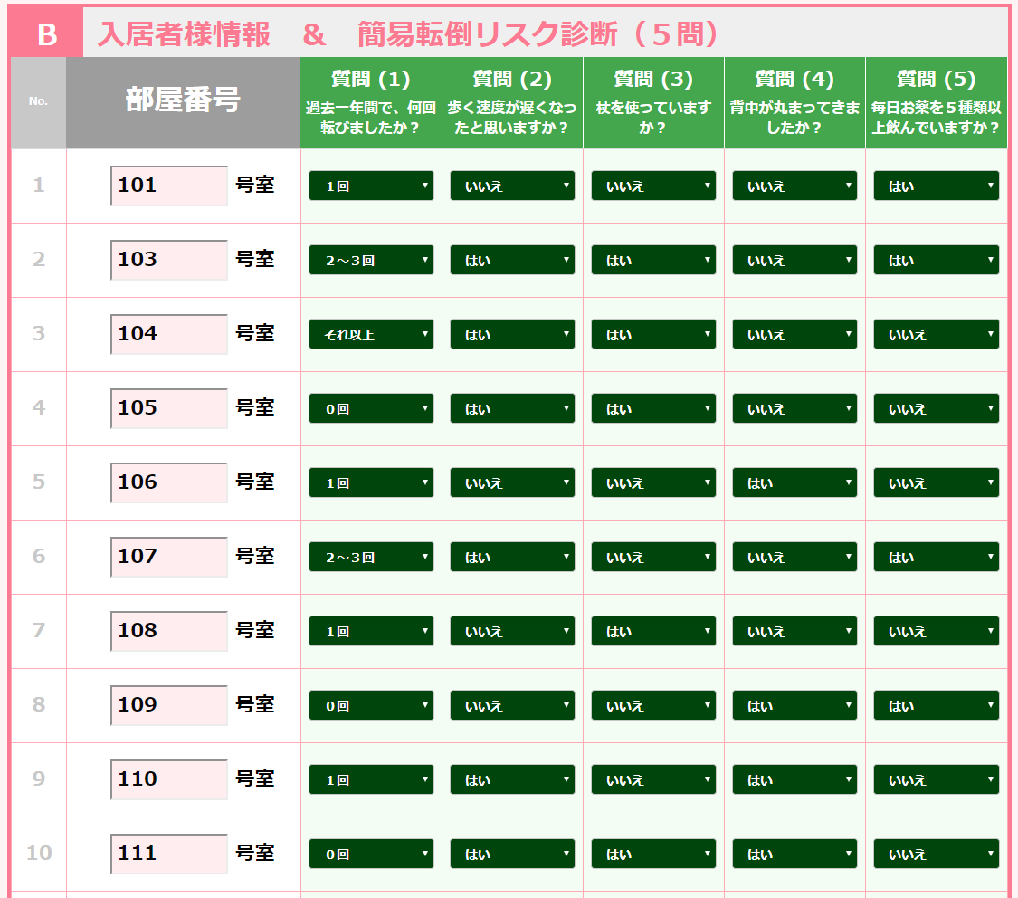This screenshot has width=1018, height=898.
Task: Expand question 3 dropdown for room 108
Action: (x=653, y=631)
